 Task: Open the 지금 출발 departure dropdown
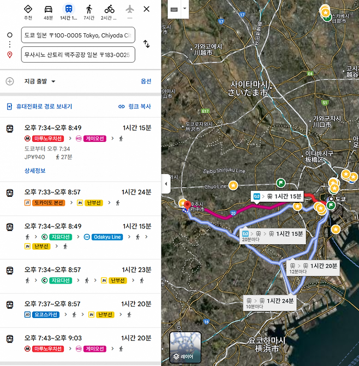(x=40, y=81)
